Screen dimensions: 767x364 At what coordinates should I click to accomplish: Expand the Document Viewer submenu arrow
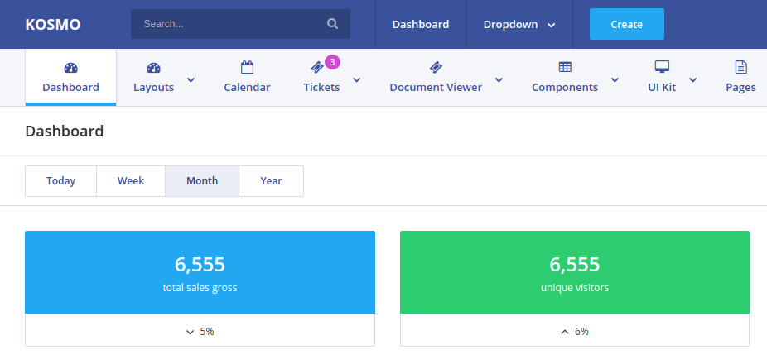pyautogui.click(x=499, y=79)
